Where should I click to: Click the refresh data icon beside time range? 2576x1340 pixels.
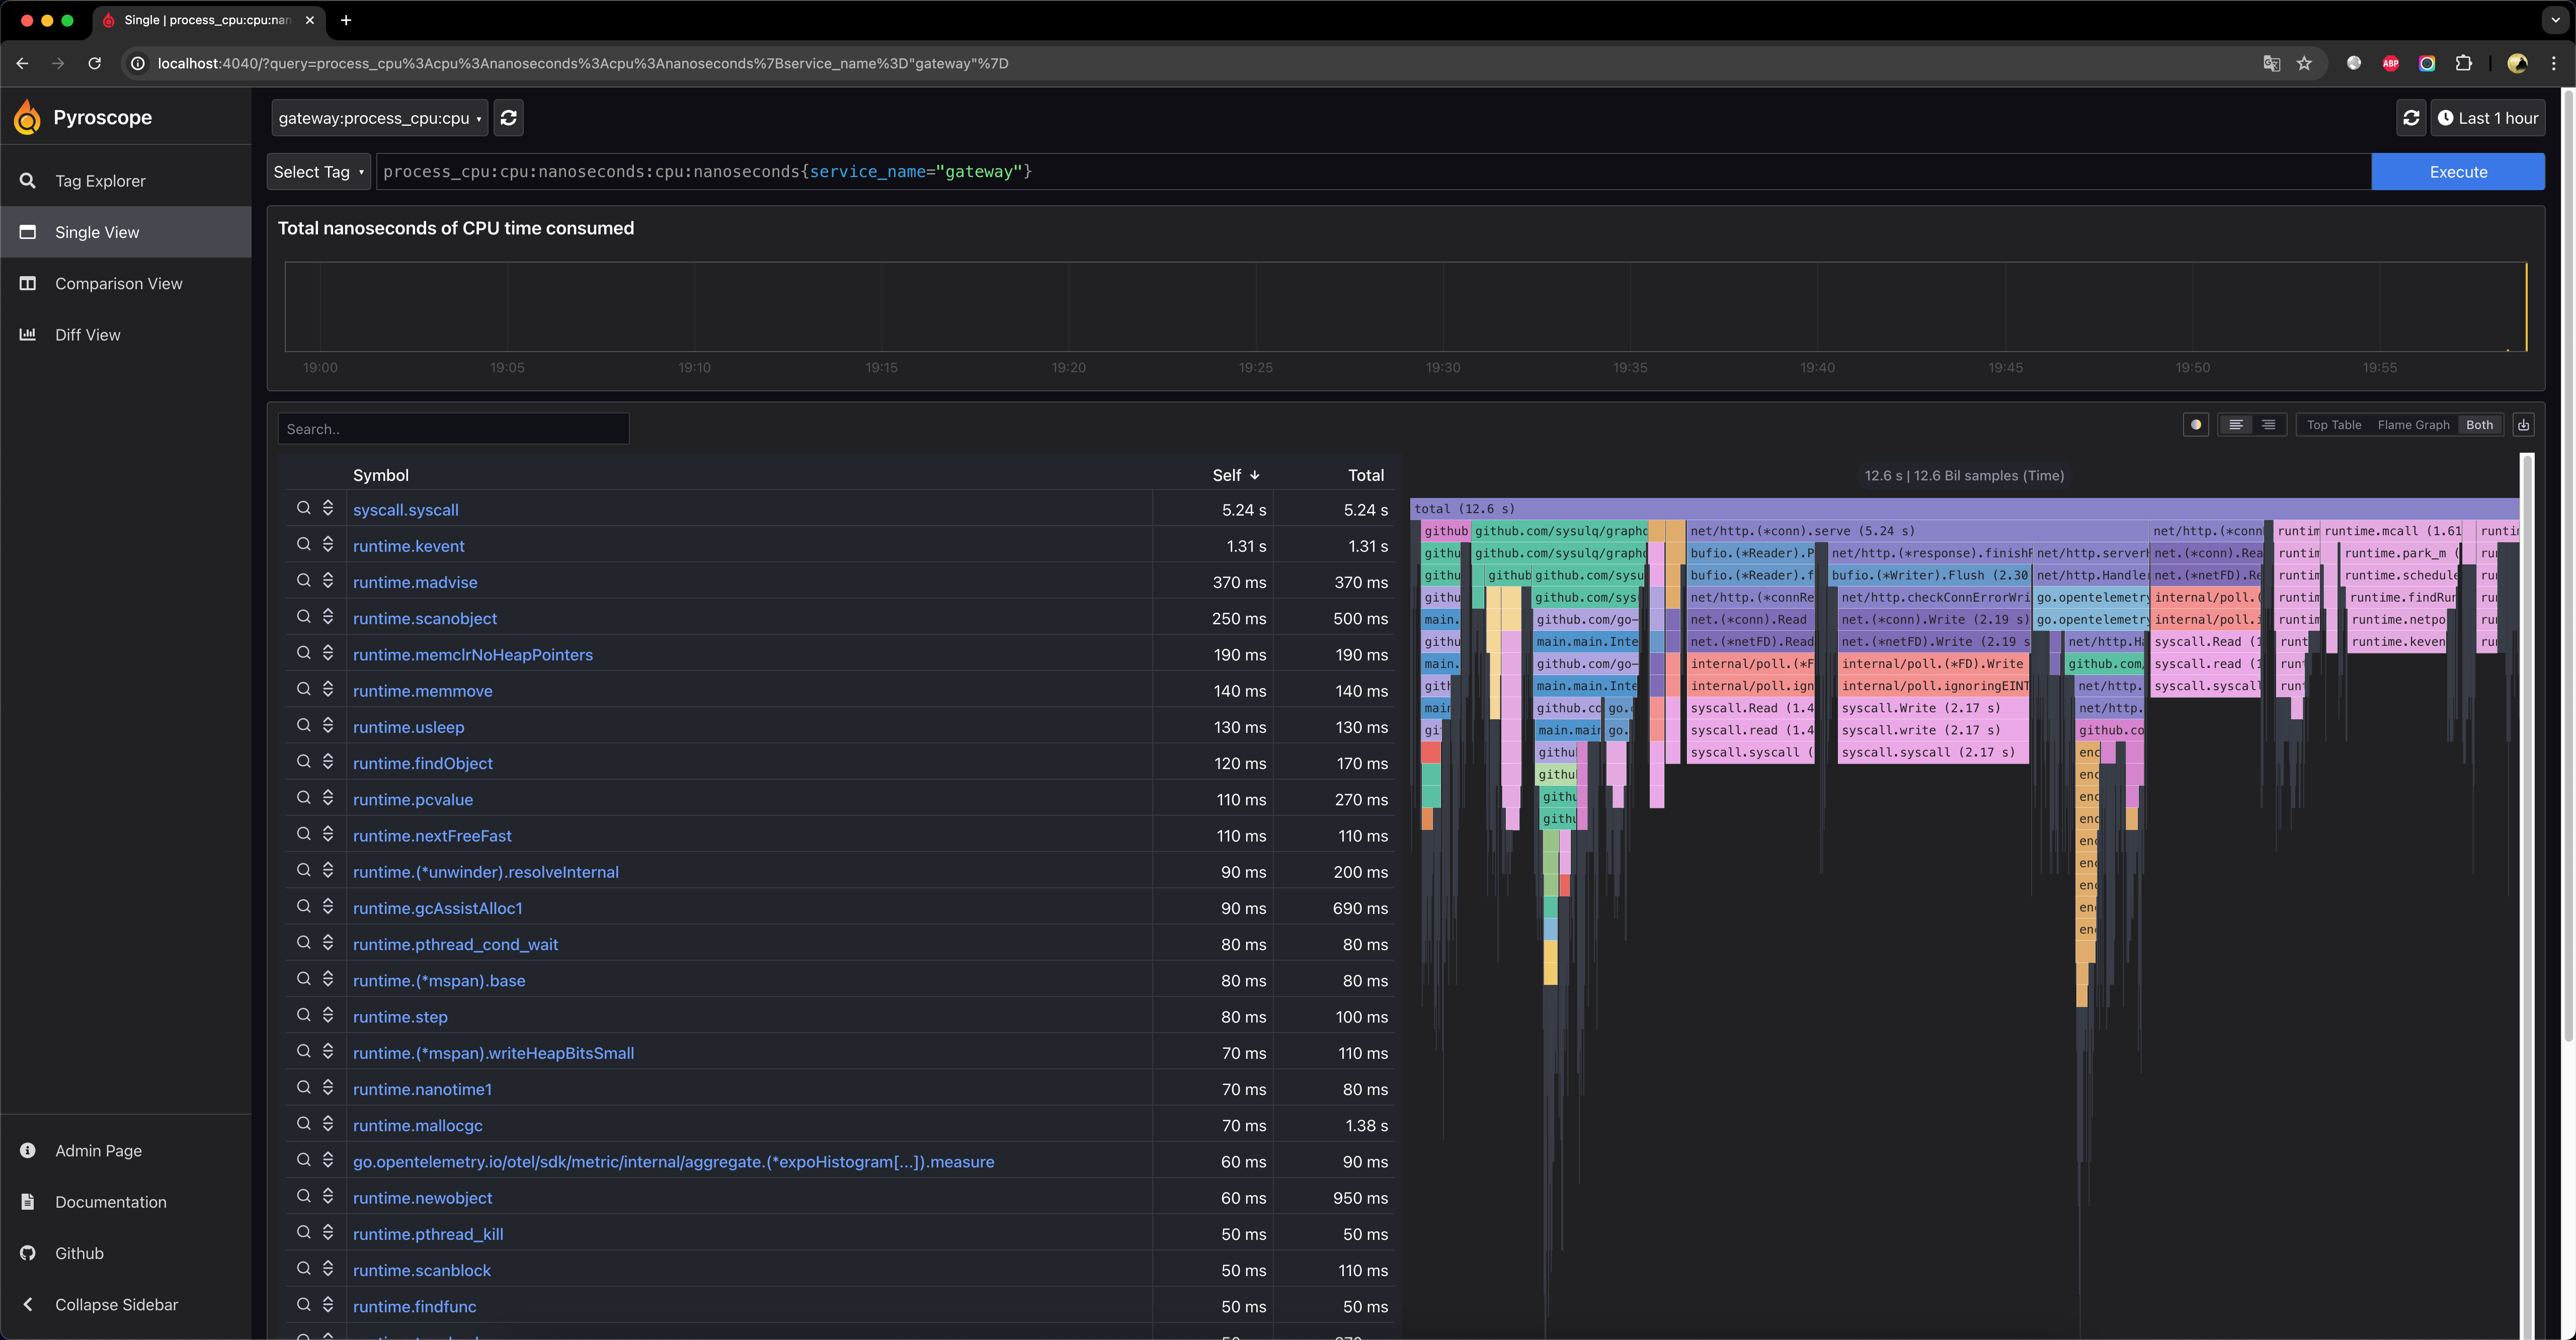coord(2411,118)
